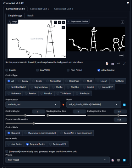Screen dimensions: 132x168
Task: Refresh the presets list
Action: pos(124,160)
